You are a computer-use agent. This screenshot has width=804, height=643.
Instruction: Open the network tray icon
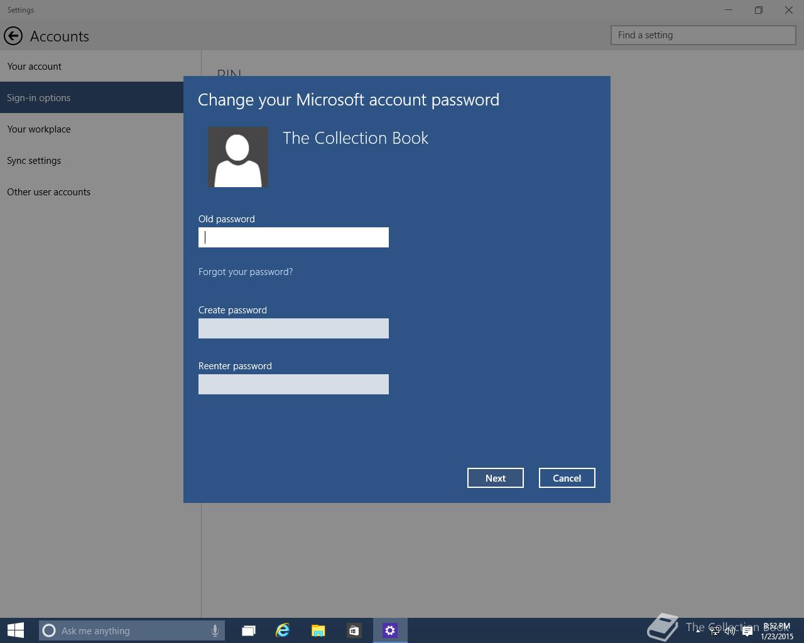pos(715,631)
